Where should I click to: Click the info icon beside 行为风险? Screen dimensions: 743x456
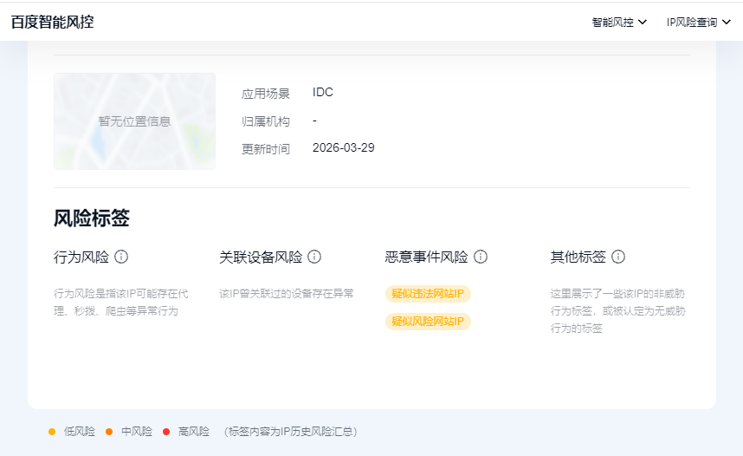click(x=121, y=257)
